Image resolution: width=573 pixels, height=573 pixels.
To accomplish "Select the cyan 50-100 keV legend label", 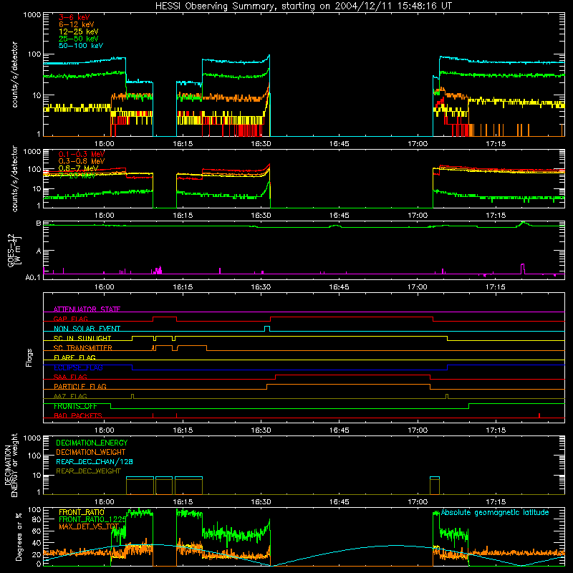I will [81, 46].
